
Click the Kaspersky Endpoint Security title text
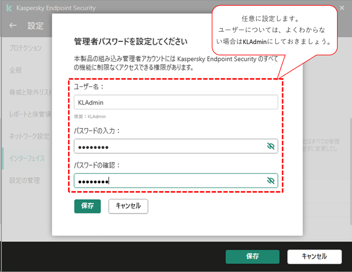(x=56, y=8)
